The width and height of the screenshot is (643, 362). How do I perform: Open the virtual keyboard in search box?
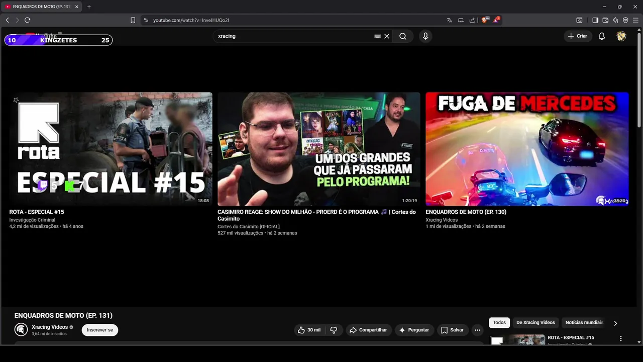click(x=377, y=36)
